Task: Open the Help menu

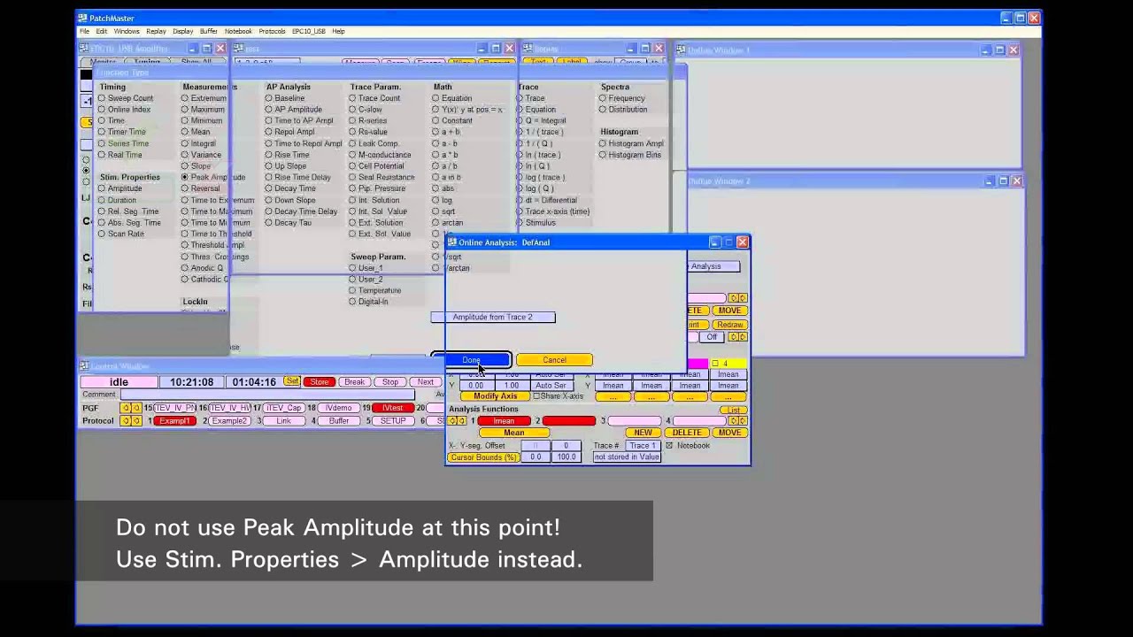Action: (338, 31)
